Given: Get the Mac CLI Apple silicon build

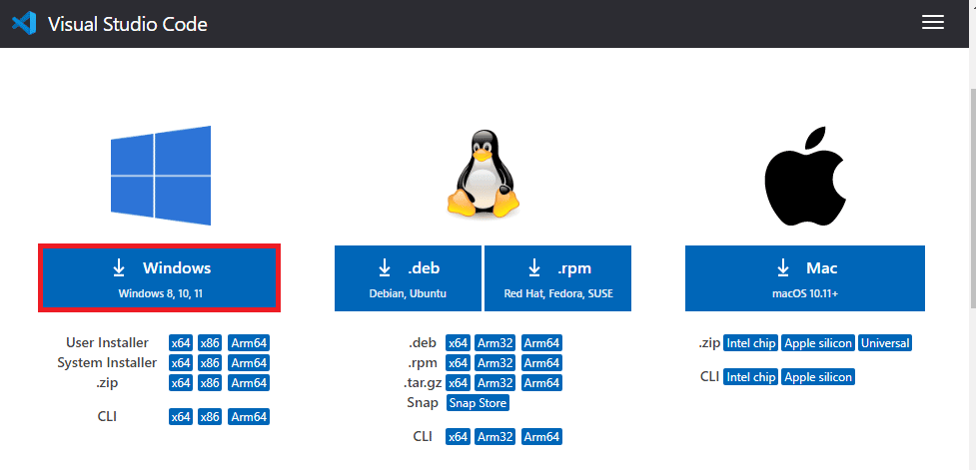Looking at the screenshot, I should click(x=818, y=377).
